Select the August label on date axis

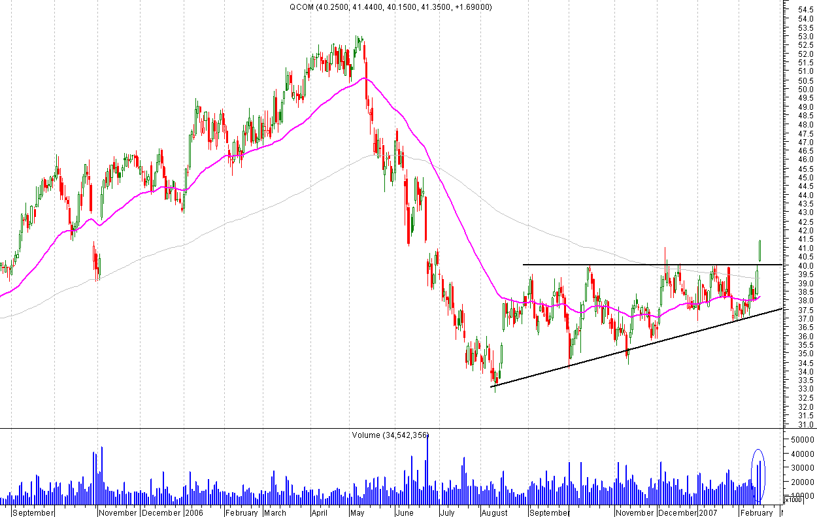(x=494, y=513)
